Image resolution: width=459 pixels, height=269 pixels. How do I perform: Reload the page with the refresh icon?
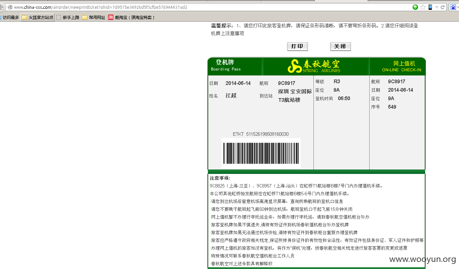[x=443, y=7]
